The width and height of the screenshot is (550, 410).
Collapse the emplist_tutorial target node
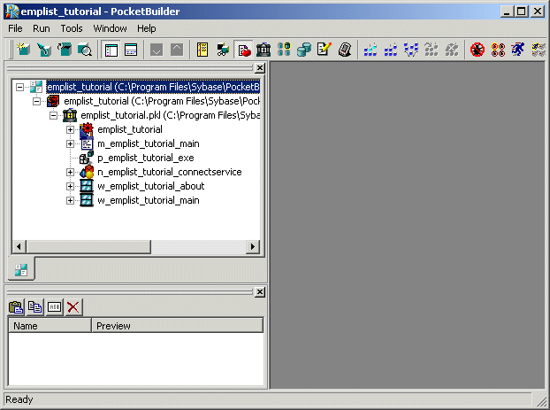(36, 102)
